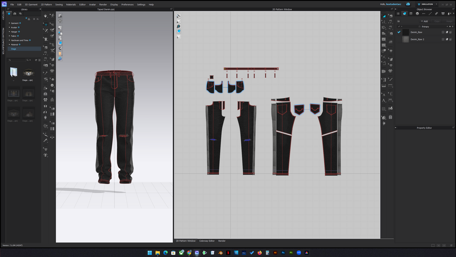Image resolution: width=456 pixels, height=257 pixels.
Task: Collapse the Library panel arrow
Action: [40, 9]
